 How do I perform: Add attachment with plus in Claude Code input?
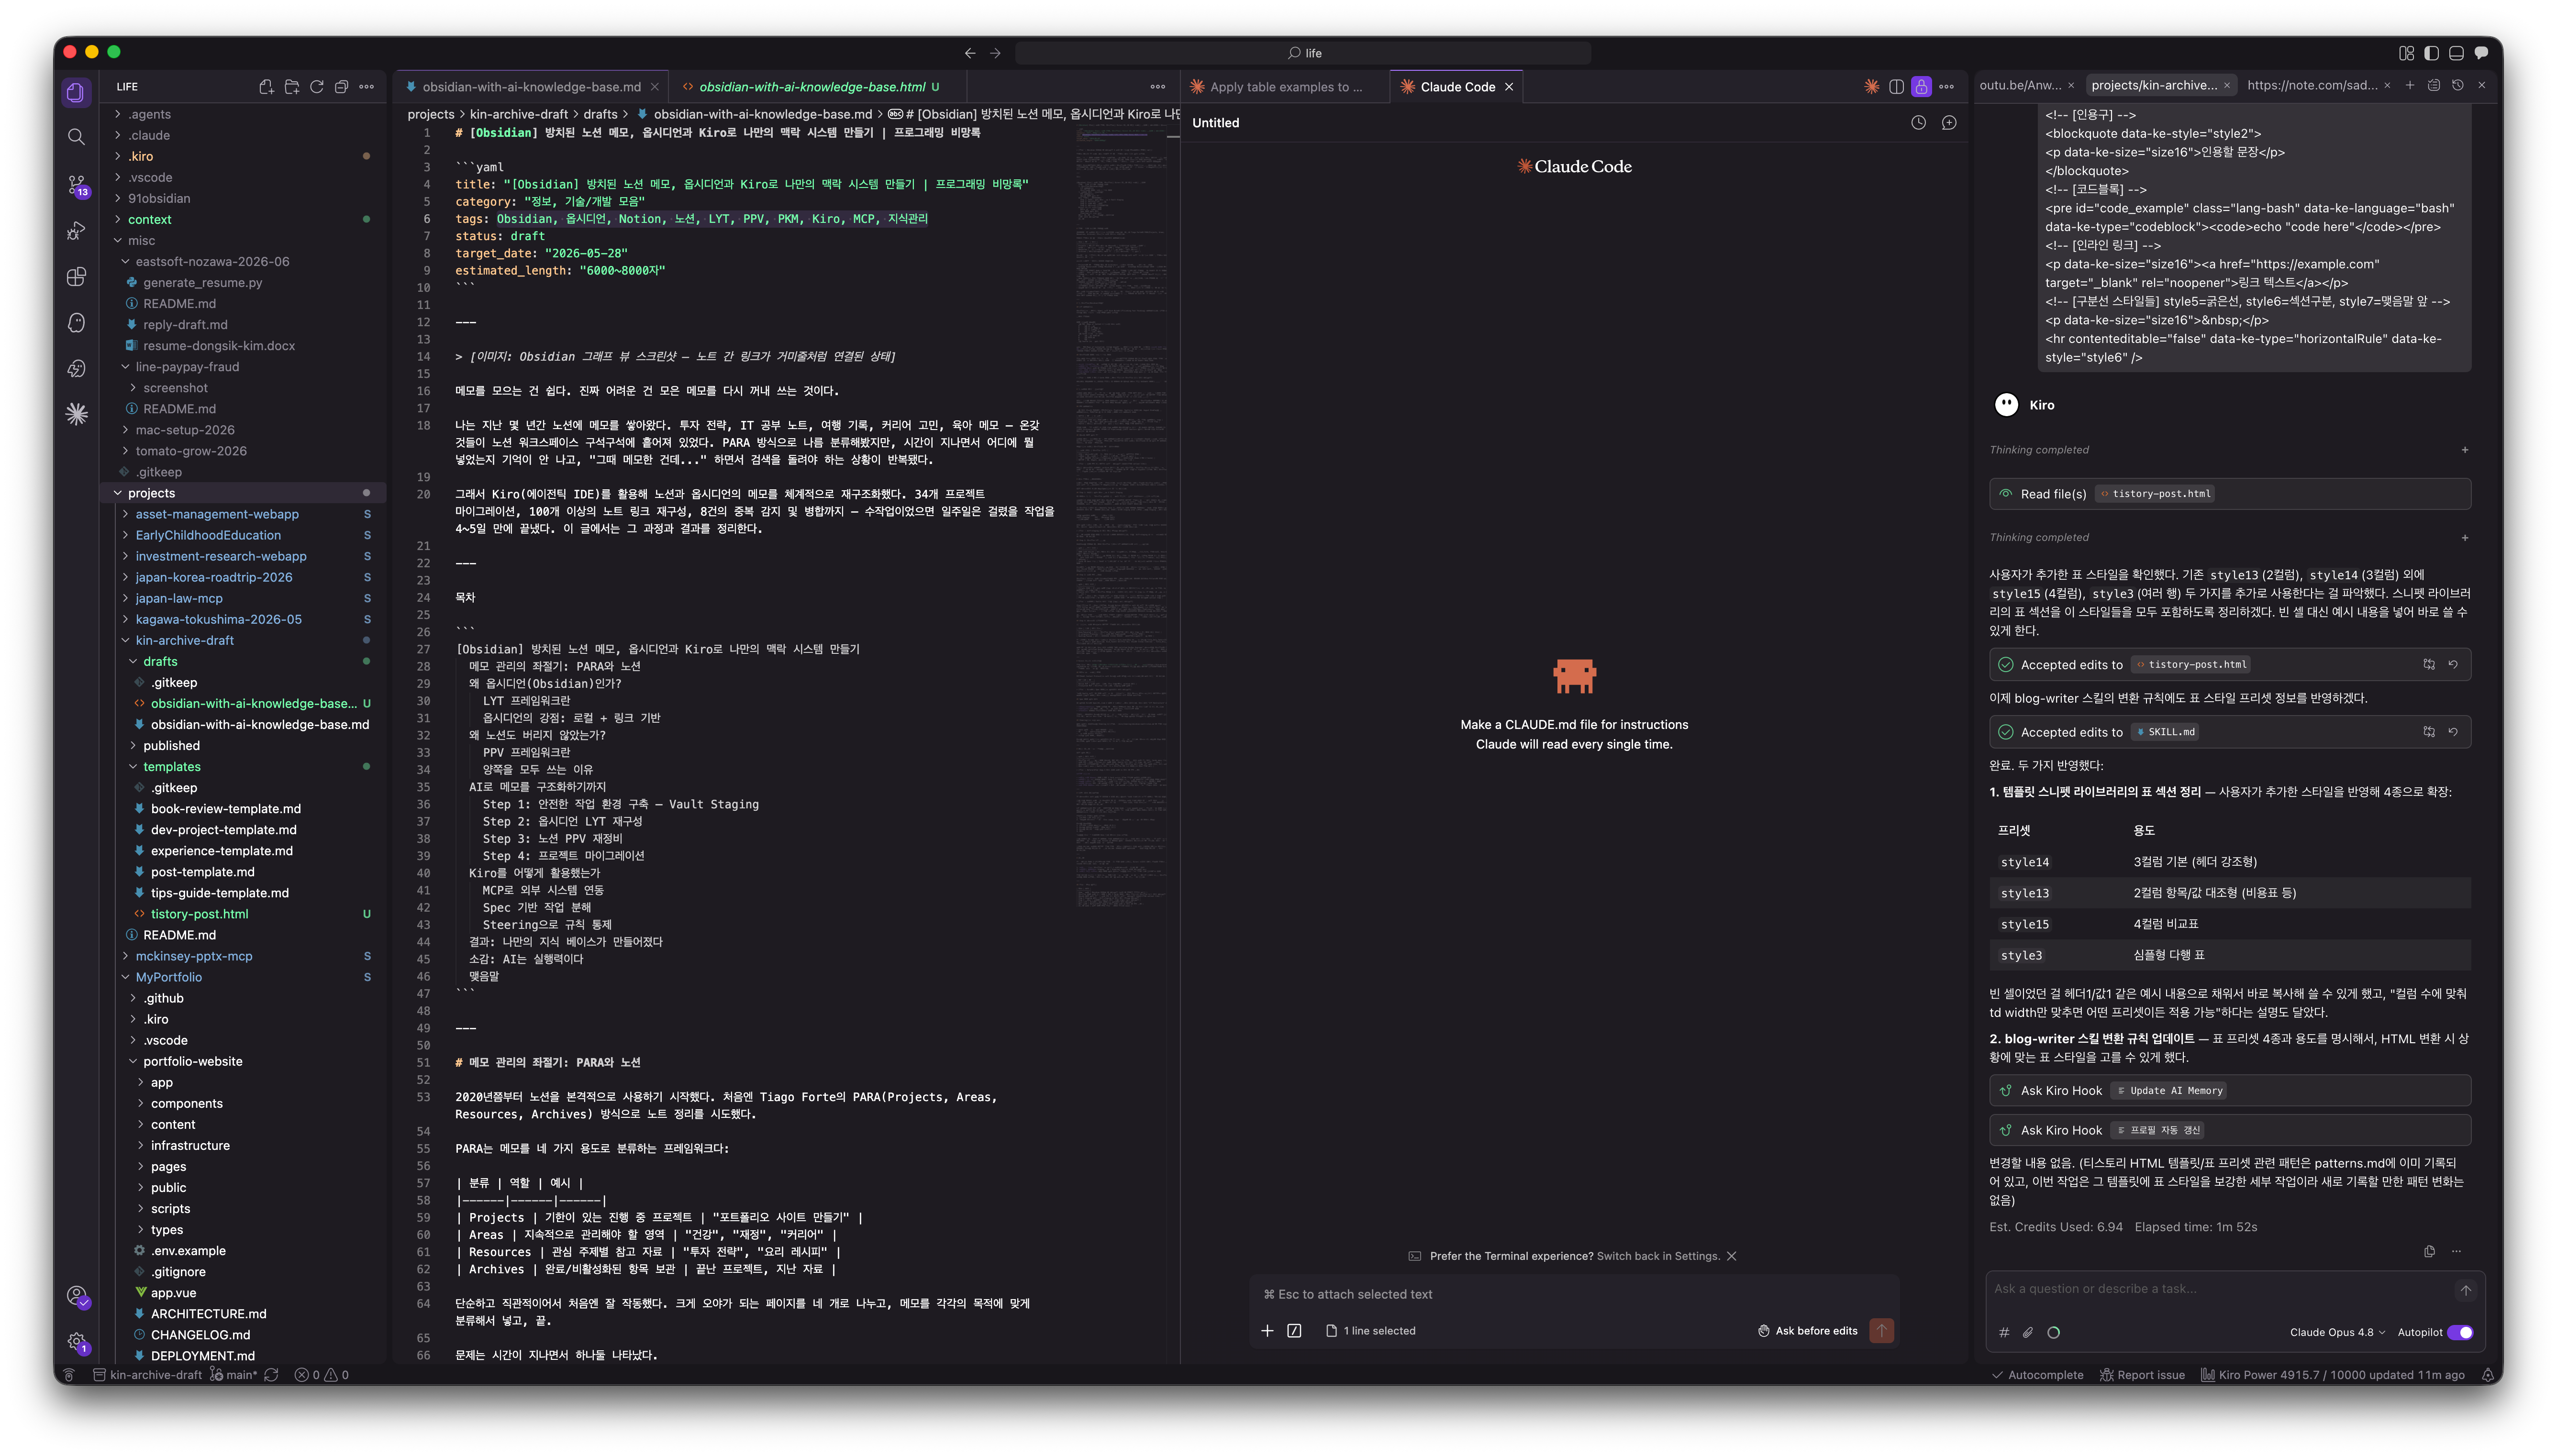[1267, 1331]
